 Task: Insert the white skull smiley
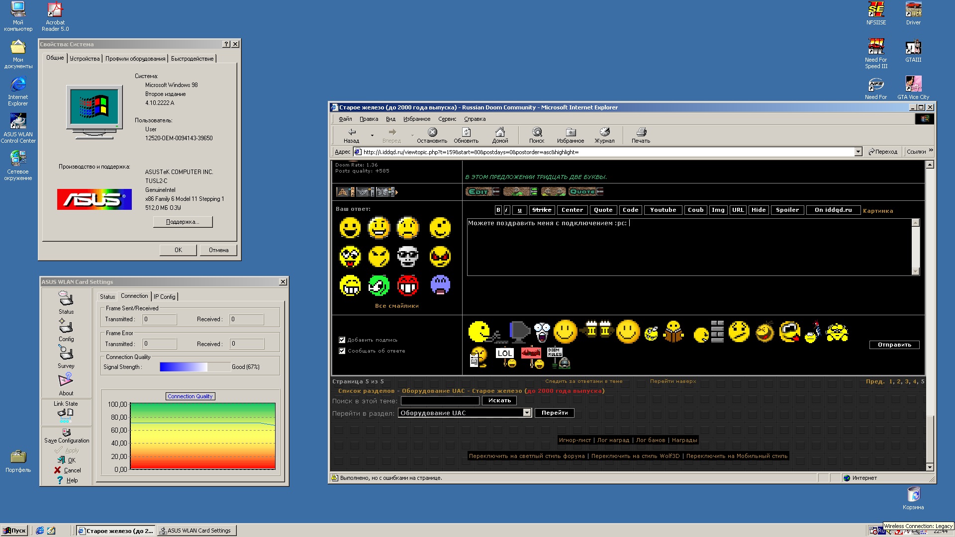pos(408,257)
